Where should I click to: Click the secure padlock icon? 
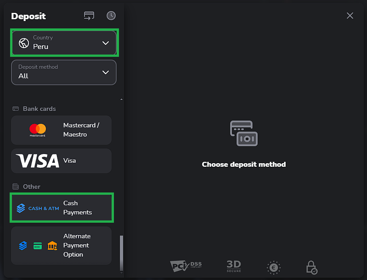[312, 267]
